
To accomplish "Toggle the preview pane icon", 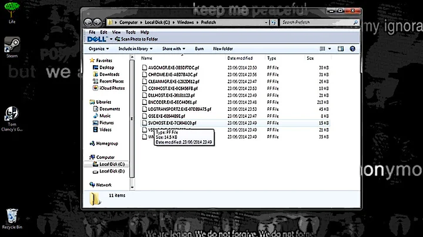I will coord(341,49).
